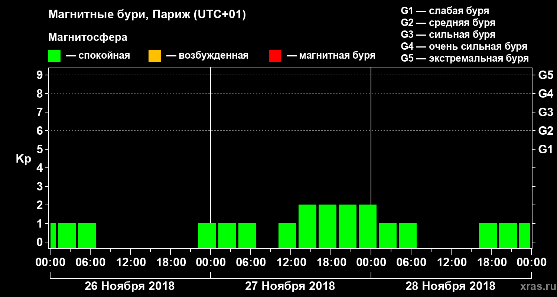Click the red 'магнитная буря' legend swatch
The width and height of the screenshot is (557, 297).
[x=275, y=56]
